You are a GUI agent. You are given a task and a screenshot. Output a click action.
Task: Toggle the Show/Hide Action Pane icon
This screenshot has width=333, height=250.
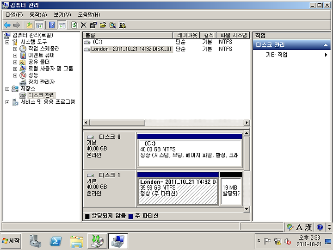tap(62, 25)
